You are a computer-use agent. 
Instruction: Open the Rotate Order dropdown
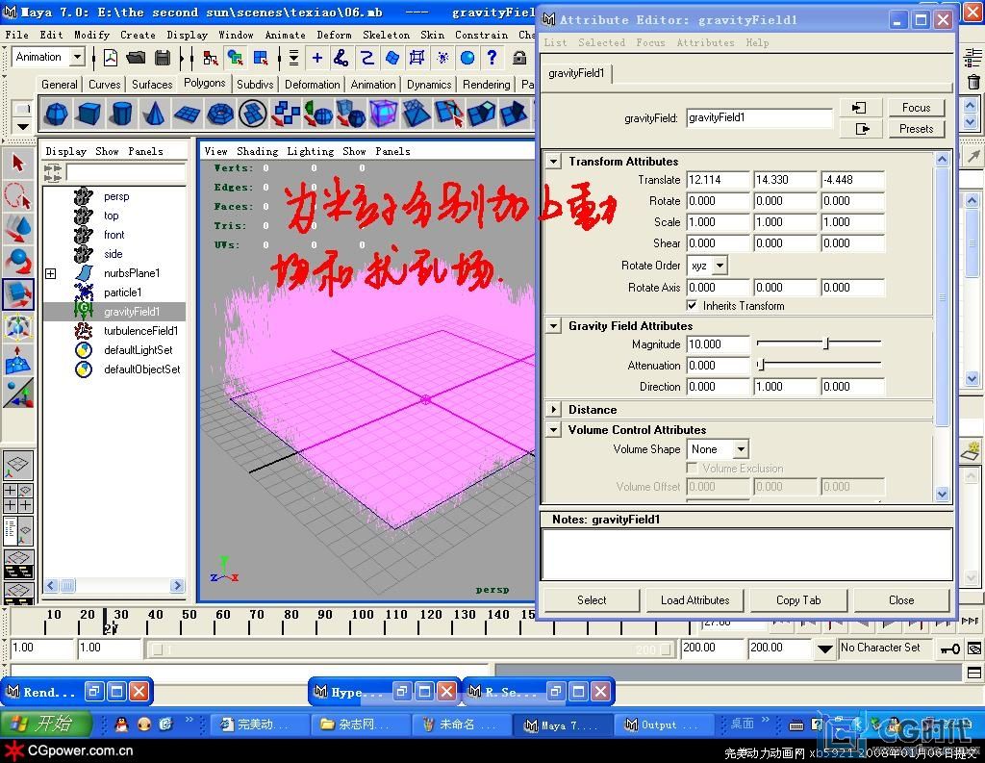point(720,266)
